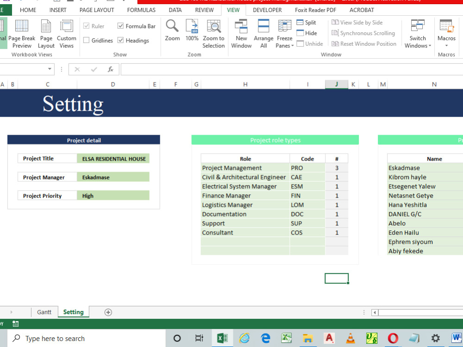Select column H header
Screen dimensions: 463x347
click(x=245, y=84)
